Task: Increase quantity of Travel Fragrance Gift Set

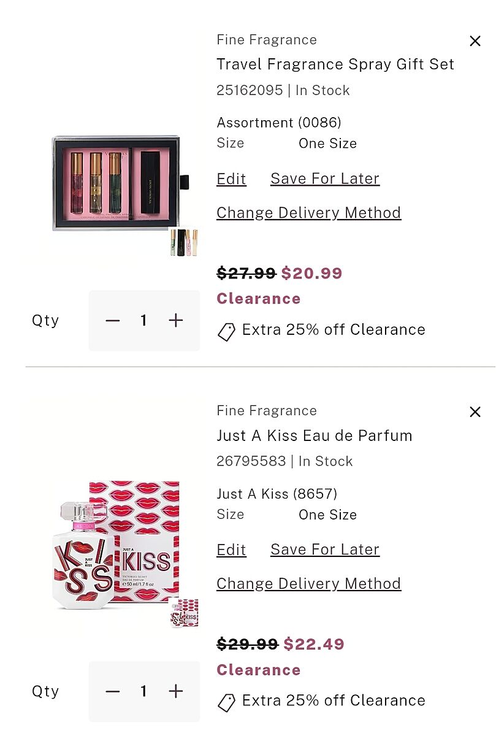Action: (x=176, y=320)
